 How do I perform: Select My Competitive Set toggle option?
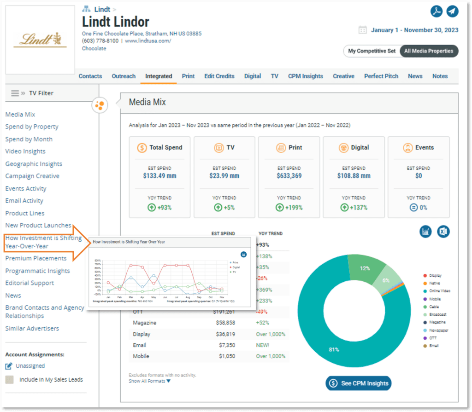click(372, 51)
